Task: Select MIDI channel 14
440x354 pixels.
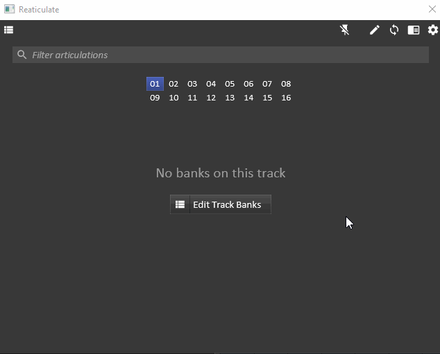Action: pos(248,98)
